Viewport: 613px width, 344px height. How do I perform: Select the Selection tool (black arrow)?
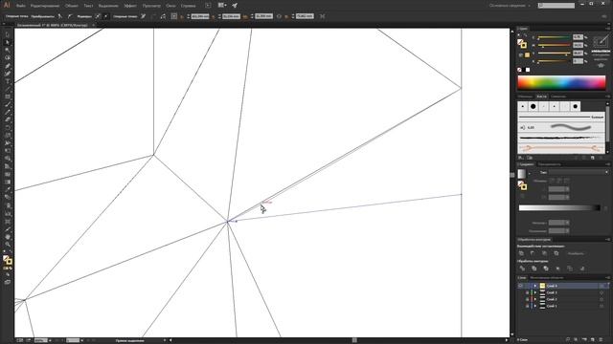click(8, 34)
